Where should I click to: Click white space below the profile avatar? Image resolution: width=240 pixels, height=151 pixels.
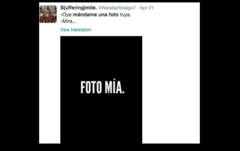point(49,83)
